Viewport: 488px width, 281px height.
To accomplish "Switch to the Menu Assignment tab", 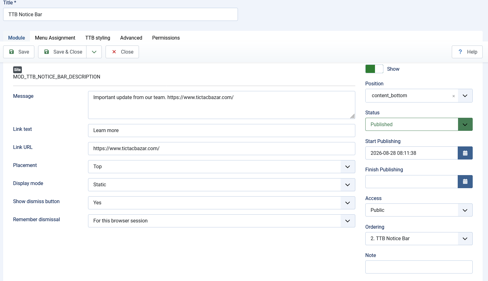I will (x=55, y=38).
